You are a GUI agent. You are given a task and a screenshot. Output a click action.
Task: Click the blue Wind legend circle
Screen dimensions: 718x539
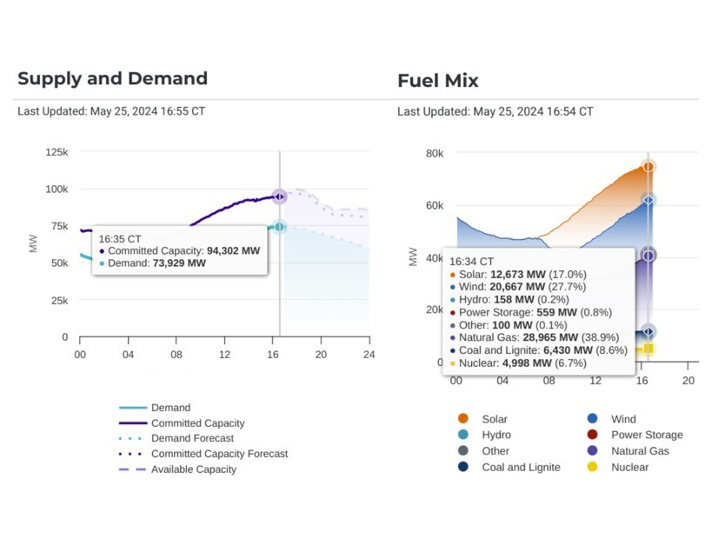click(x=592, y=419)
